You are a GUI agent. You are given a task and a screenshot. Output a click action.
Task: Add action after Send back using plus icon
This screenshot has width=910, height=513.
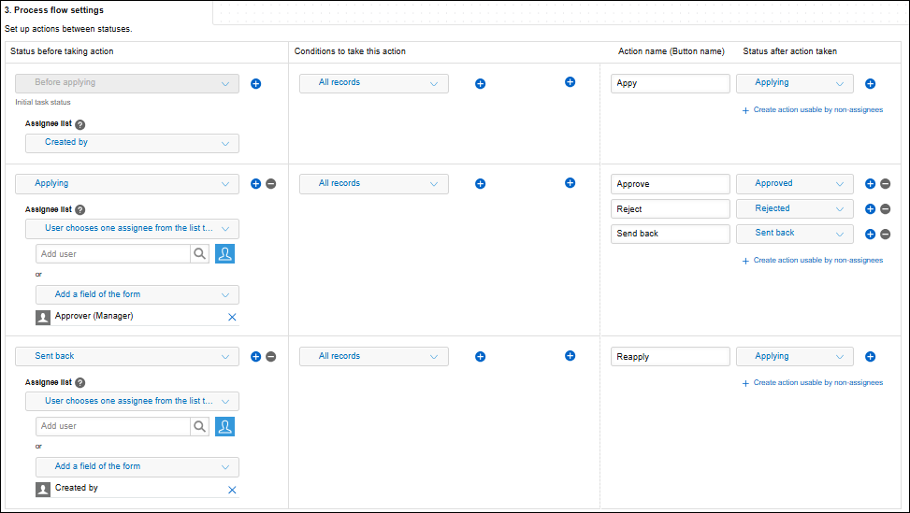click(870, 234)
